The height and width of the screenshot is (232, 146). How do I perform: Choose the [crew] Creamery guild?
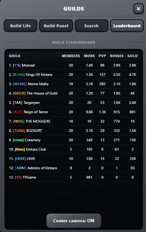(x=73, y=140)
